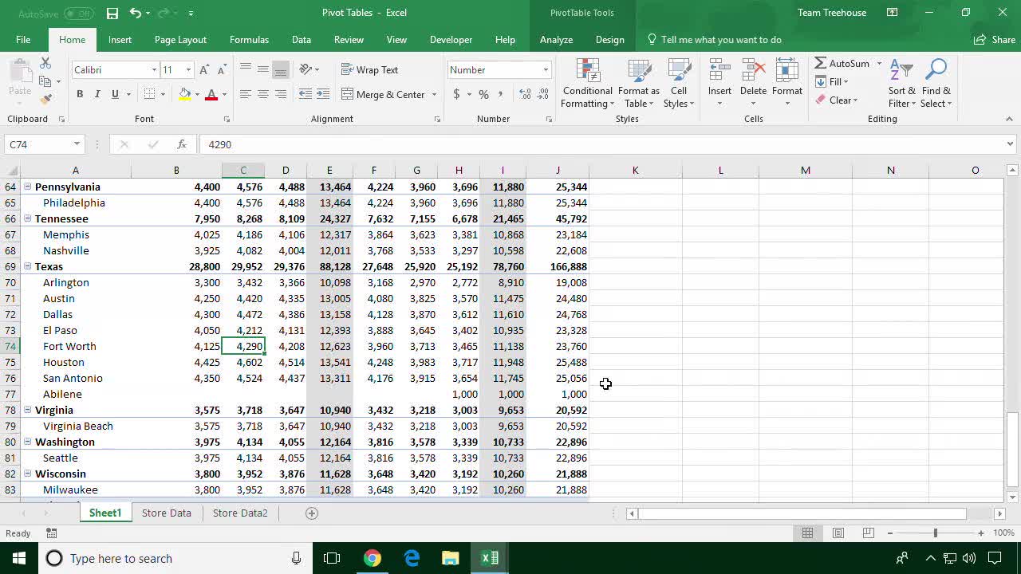Screen dimensions: 1021x574
Task: Decrease font size with small A icon
Action: tap(222, 70)
